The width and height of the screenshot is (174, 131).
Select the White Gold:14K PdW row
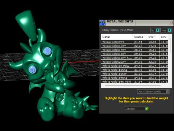[x=134, y=82]
